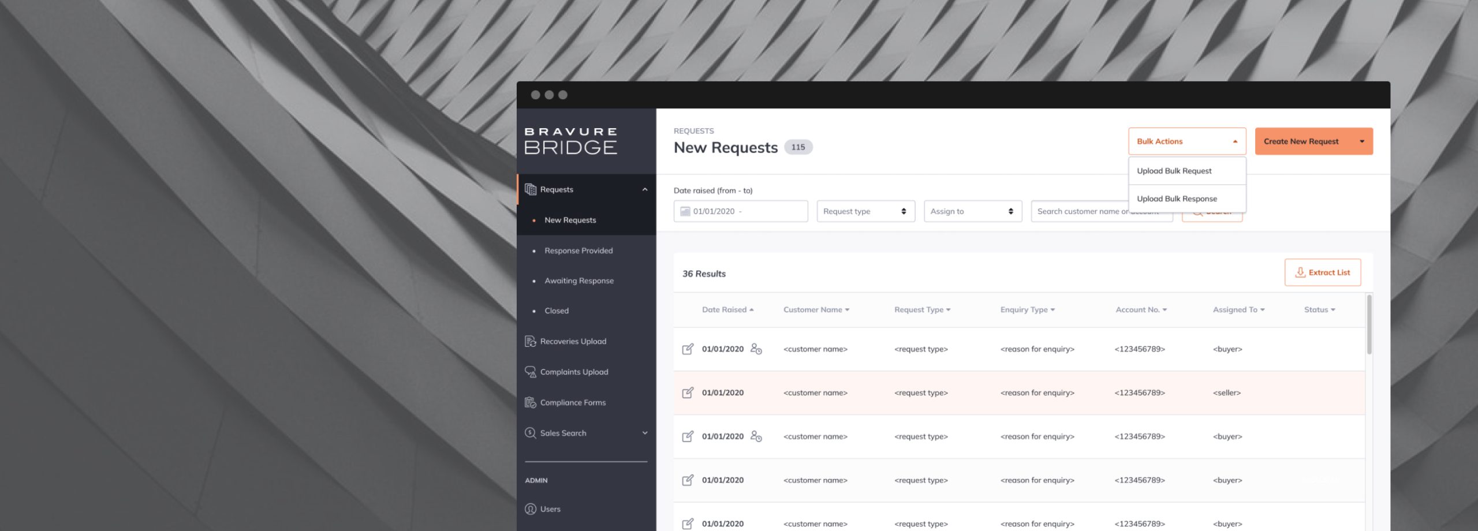Click the edit icon on the highlighted seller row
The height and width of the screenshot is (531, 1478).
(x=688, y=393)
